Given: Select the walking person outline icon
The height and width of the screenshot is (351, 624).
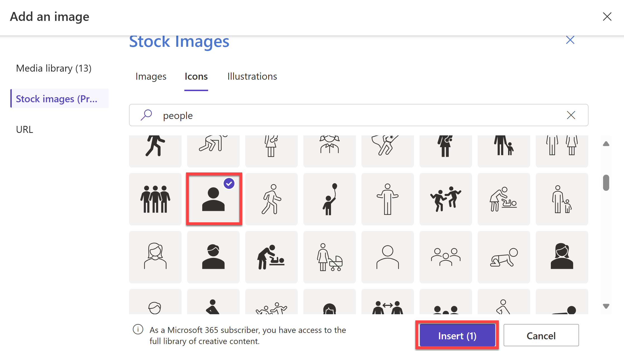Looking at the screenshot, I should tap(271, 199).
